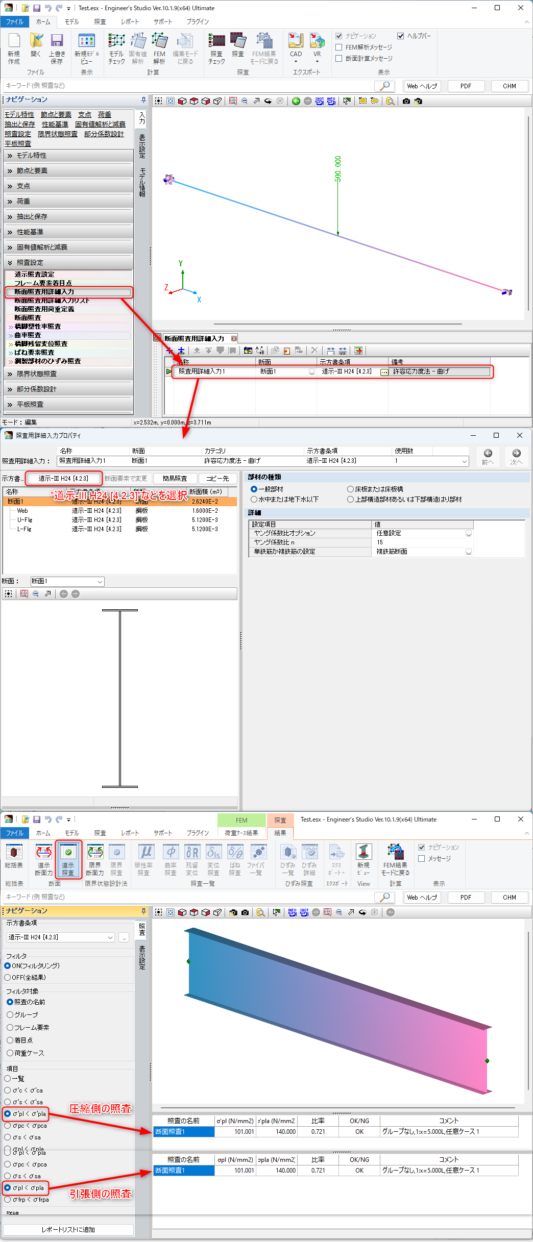Click the search magnifier beside keyword field
Viewport: 533px width, 1242px height.
[x=385, y=86]
